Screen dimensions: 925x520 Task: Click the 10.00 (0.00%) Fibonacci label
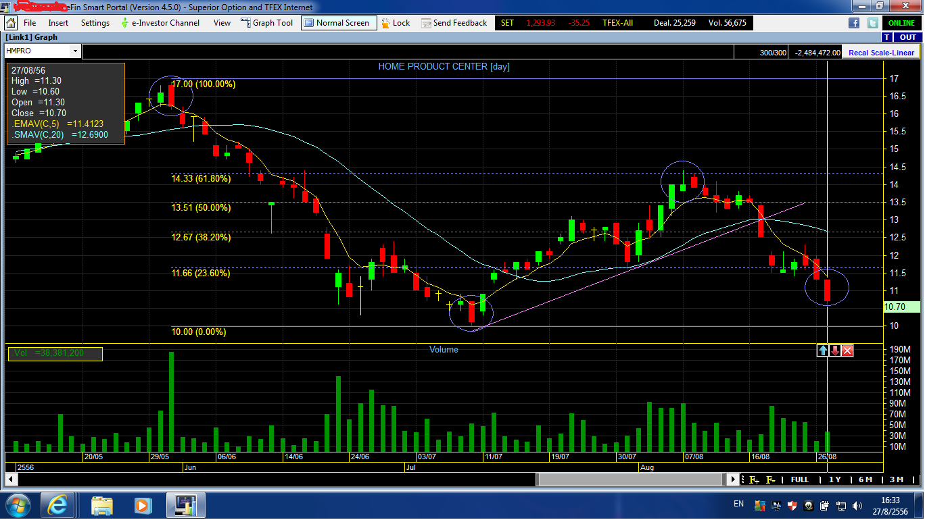(x=199, y=332)
